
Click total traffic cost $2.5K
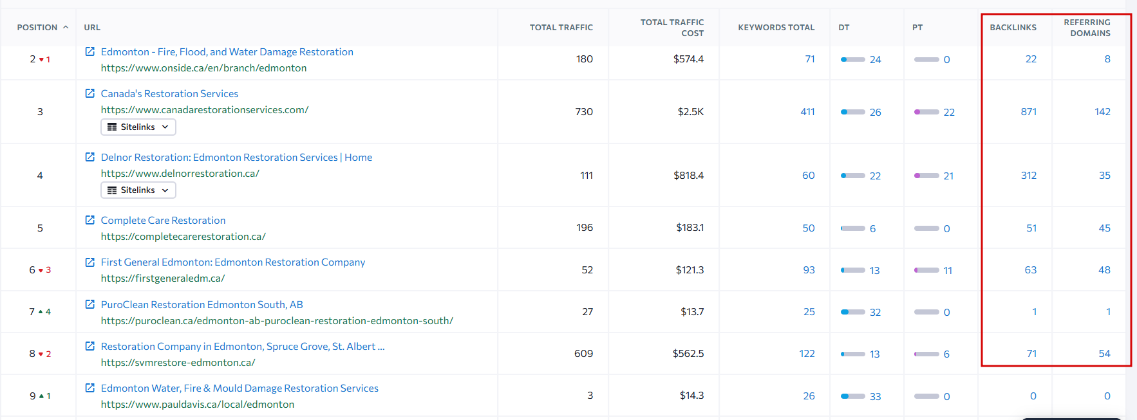(690, 111)
